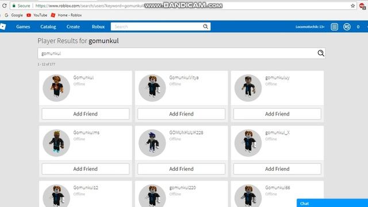Image resolution: width=368 pixels, height=207 pixels.
Task: Open GOMUNKULIK228 avatar thumbnail
Action: pyautogui.click(x=152, y=143)
